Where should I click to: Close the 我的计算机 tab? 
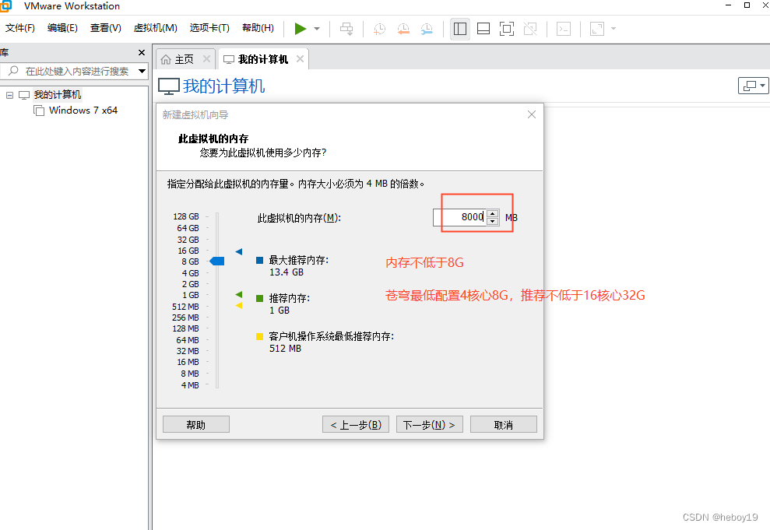pos(300,59)
